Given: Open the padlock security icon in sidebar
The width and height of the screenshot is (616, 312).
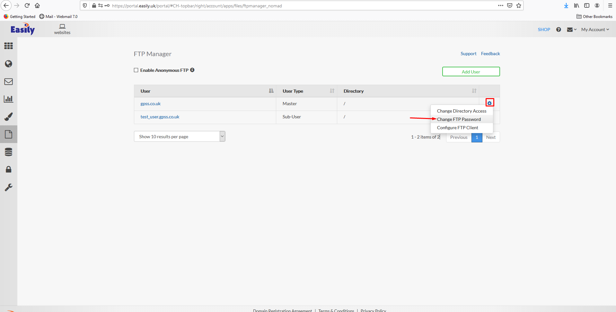Looking at the screenshot, I should pyautogui.click(x=9, y=169).
